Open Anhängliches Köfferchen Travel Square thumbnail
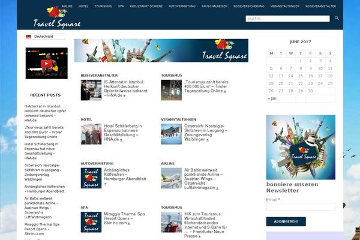 click(x=91, y=178)
